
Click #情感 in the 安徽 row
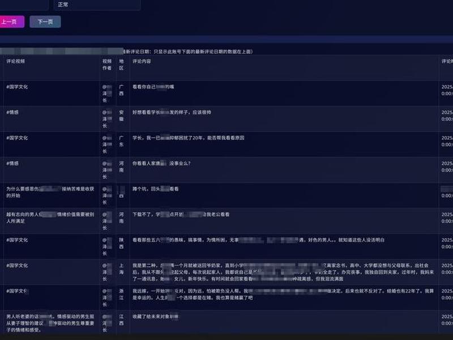[12, 112]
